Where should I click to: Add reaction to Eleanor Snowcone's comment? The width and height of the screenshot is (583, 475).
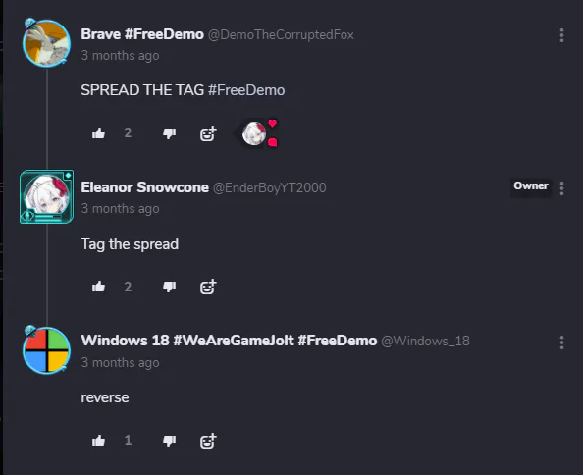(208, 287)
